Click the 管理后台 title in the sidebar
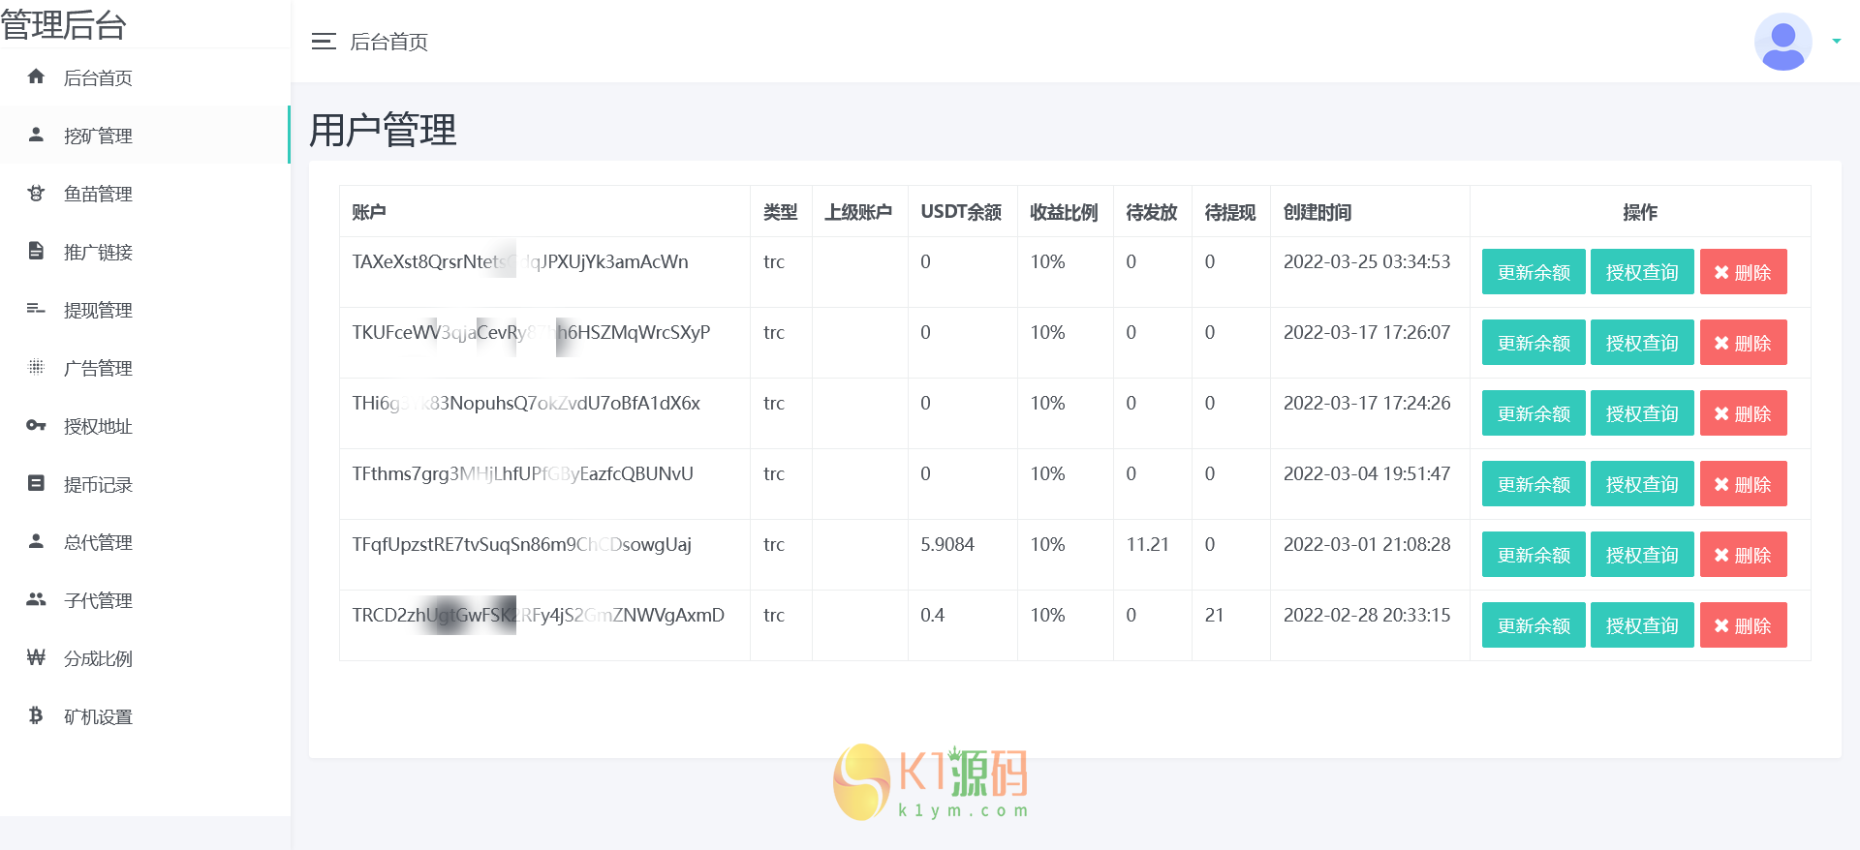 click(64, 24)
